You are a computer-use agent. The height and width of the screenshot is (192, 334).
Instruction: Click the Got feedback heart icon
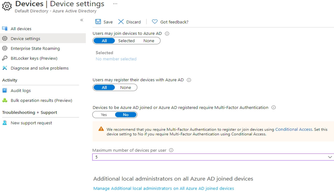click(155, 22)
